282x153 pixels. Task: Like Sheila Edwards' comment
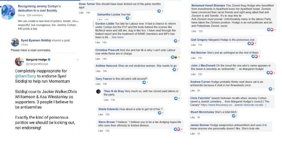click(x=100, y=114)
